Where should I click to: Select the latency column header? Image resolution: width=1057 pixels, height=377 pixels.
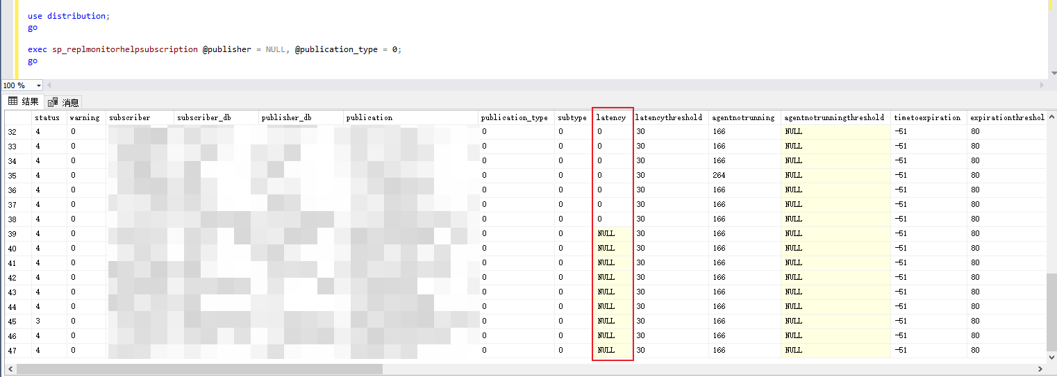click(613, 117)
